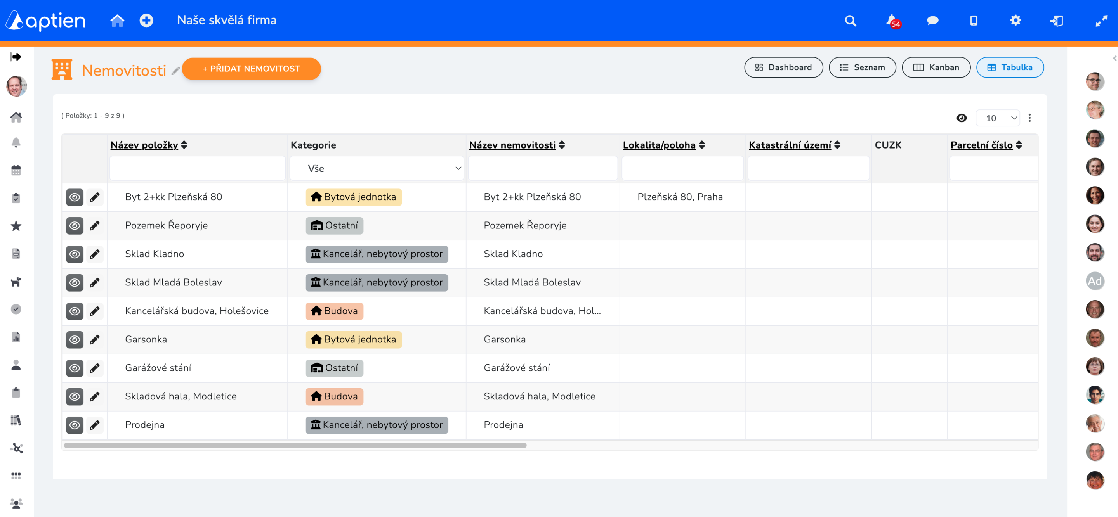1118x517 pixels.
Task: Focus Název položky filter input
Action: (198, 168)
